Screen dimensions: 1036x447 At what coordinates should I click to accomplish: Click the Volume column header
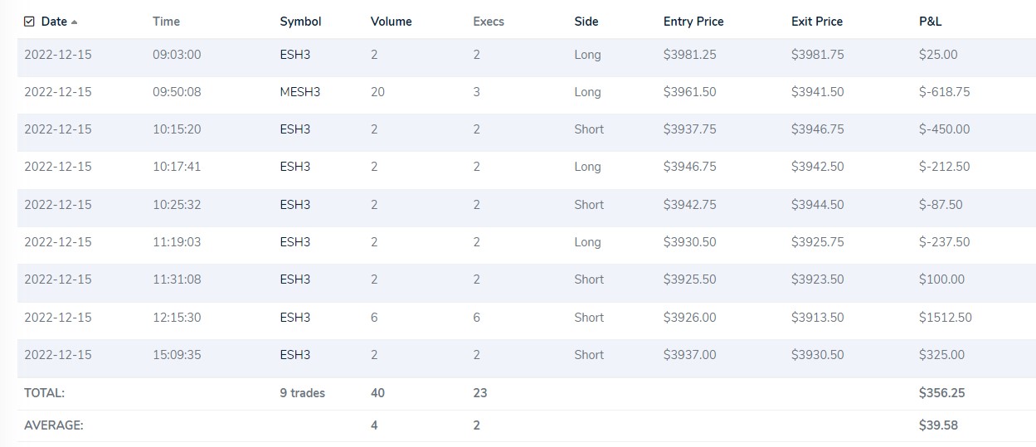[x=392, y=22]
